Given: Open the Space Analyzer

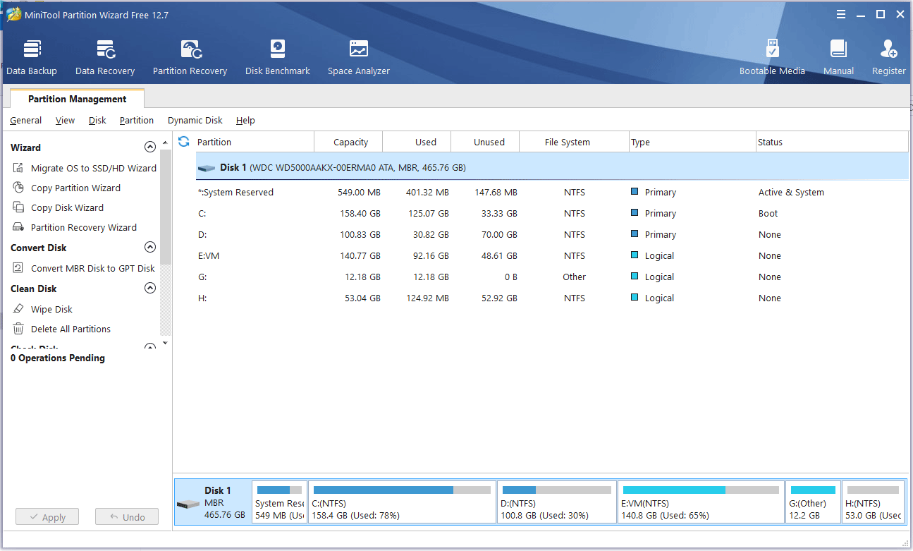Looking at the screenshot, I should point(359,58).
